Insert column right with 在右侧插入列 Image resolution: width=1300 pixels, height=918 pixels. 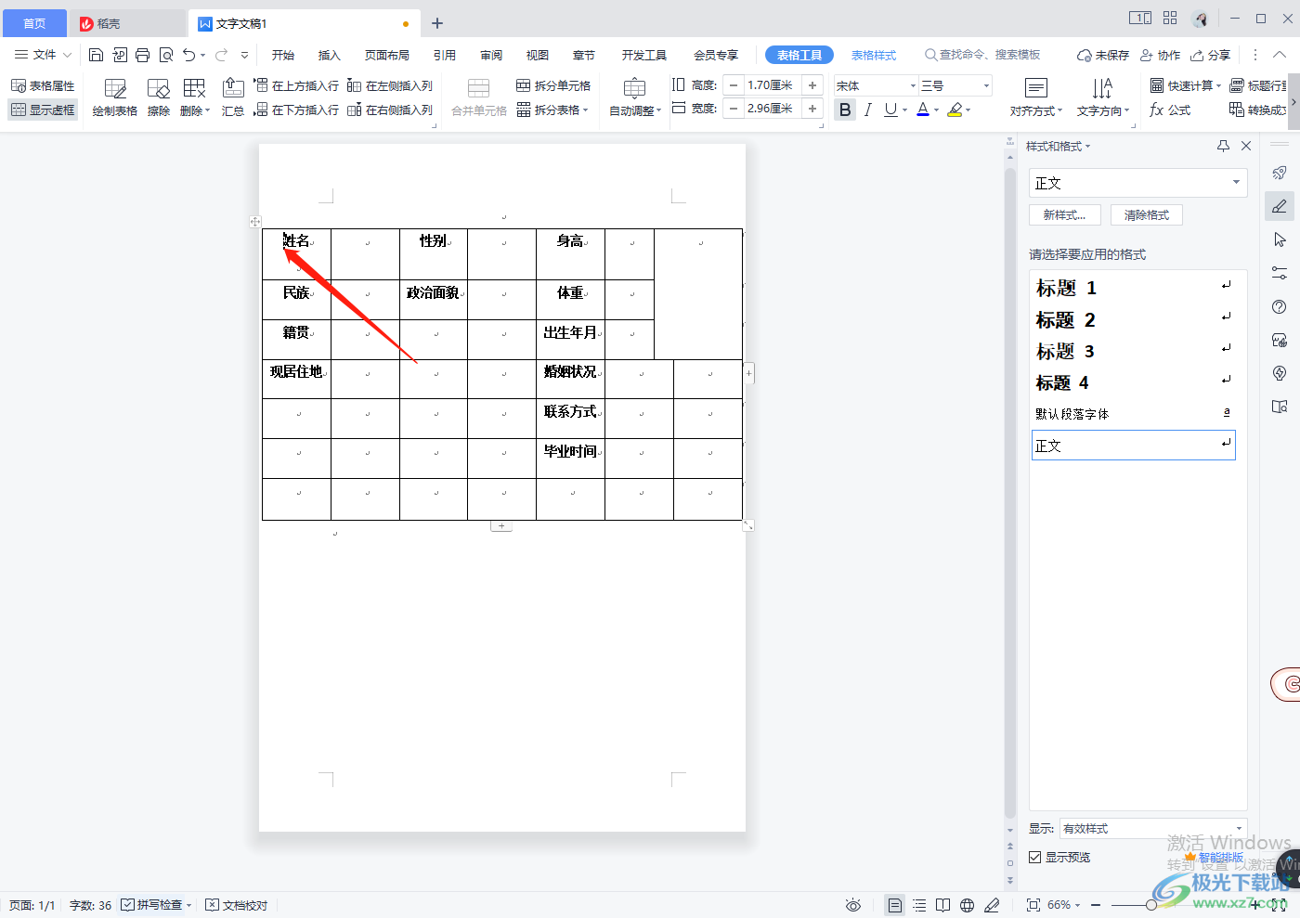pos(390,110)
